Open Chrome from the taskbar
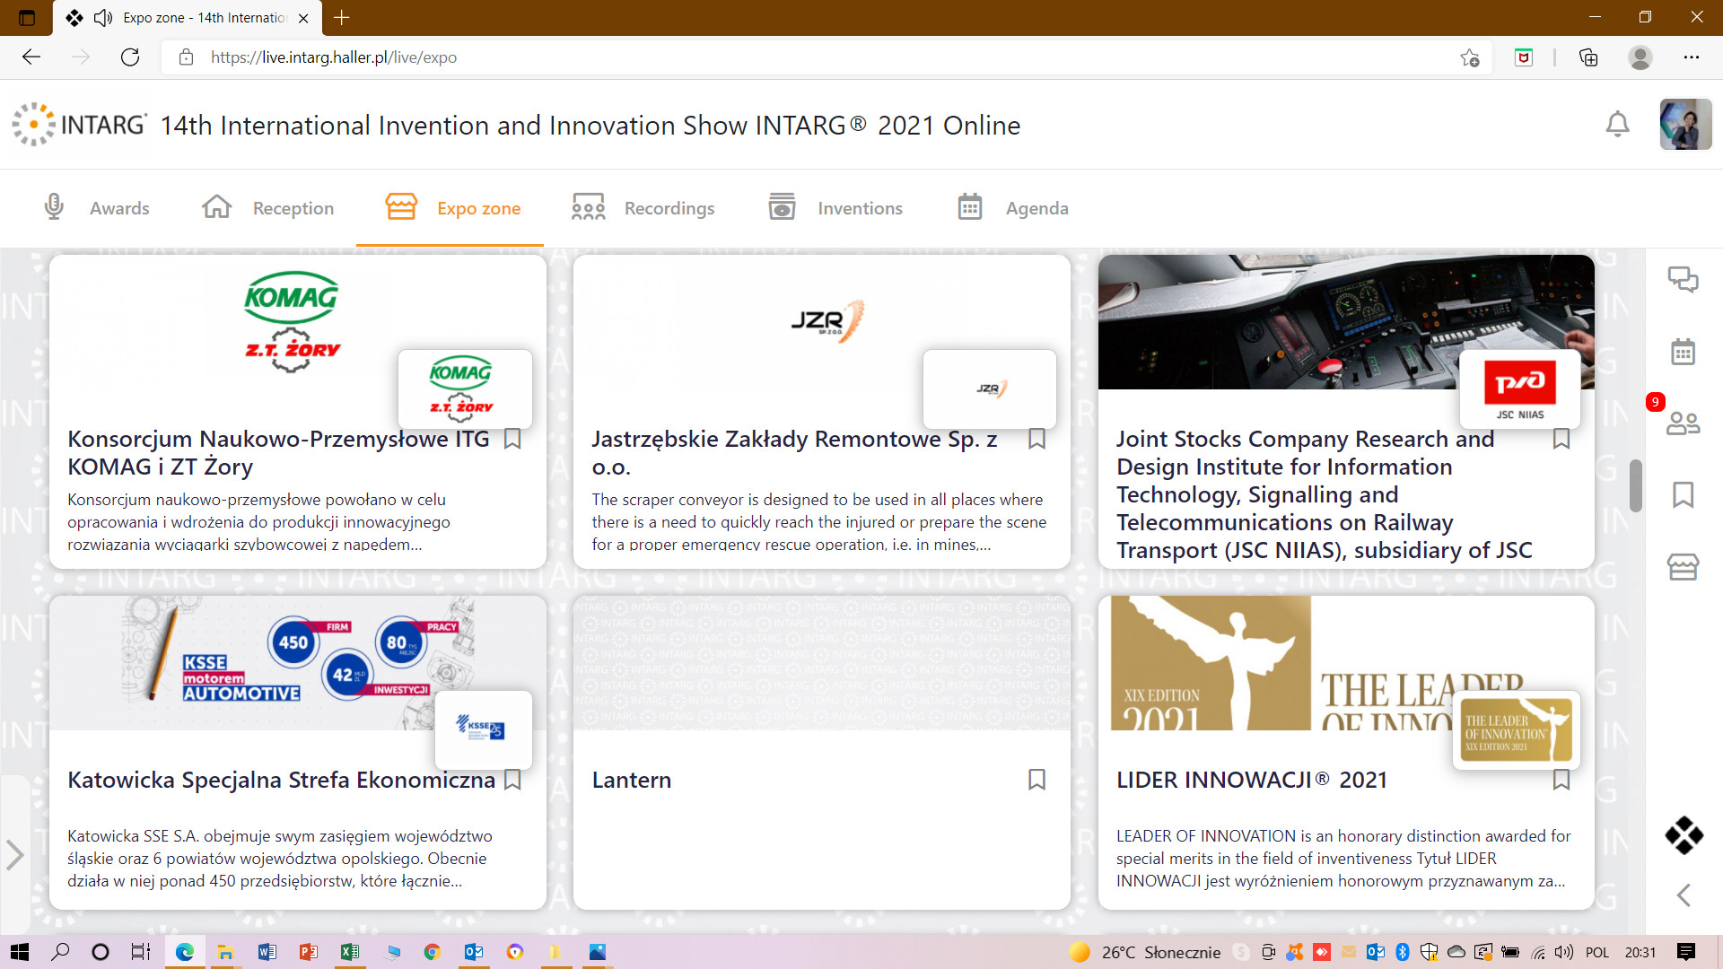This screenshot has width=1723, height=969. [x=432, y=952]
